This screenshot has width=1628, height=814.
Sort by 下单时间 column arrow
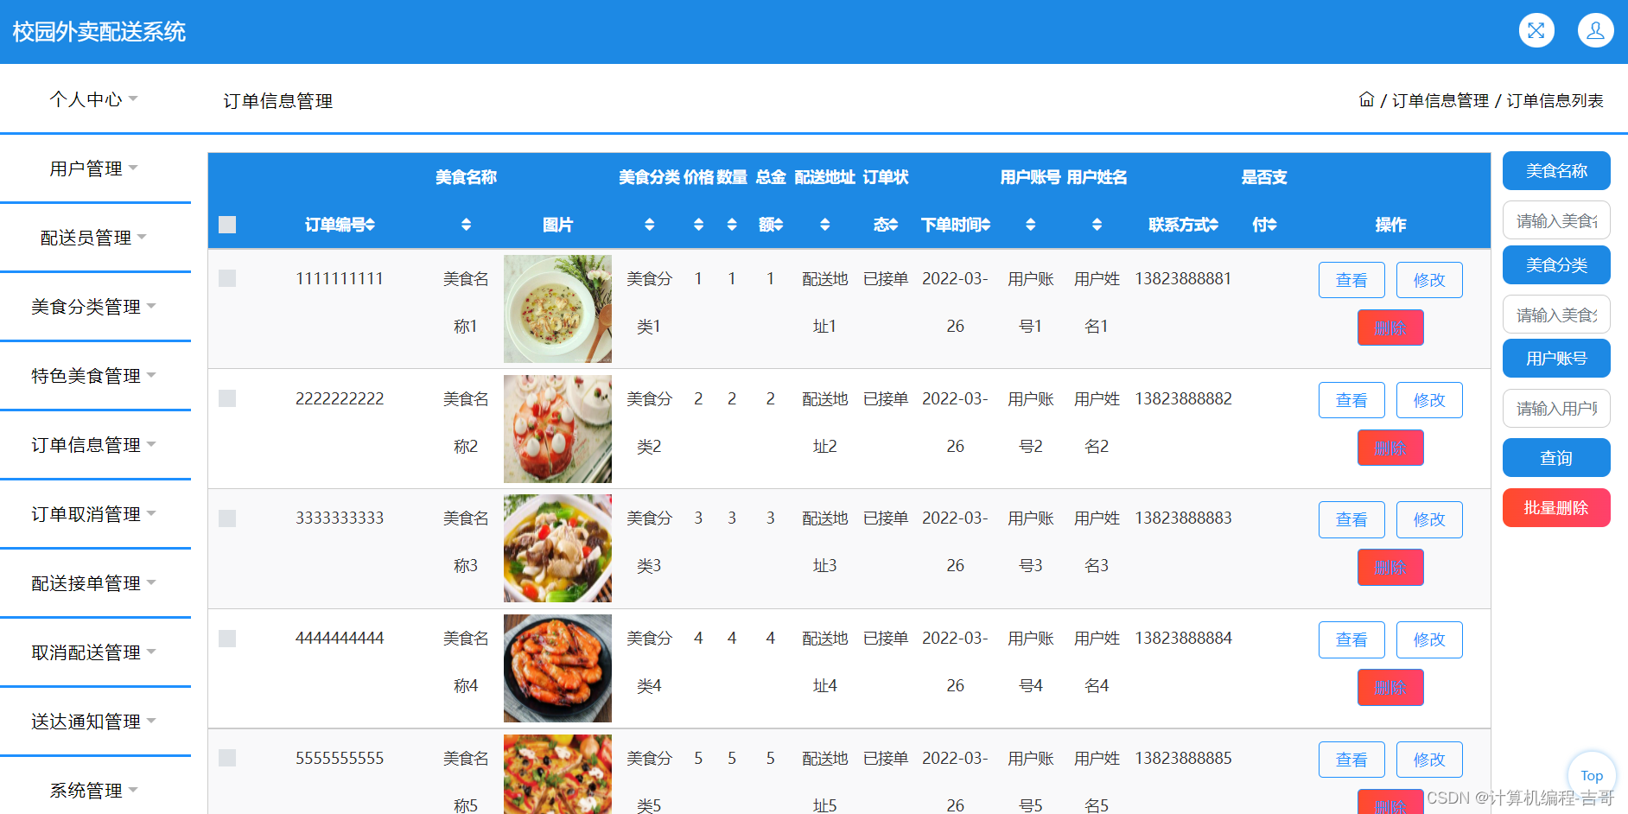(x=988, y=225)
